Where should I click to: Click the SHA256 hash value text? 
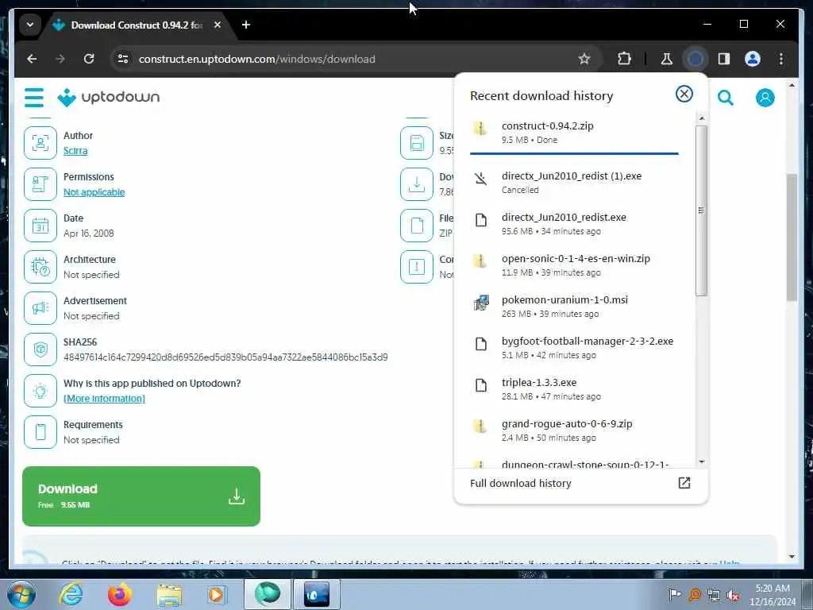(225, 357)
